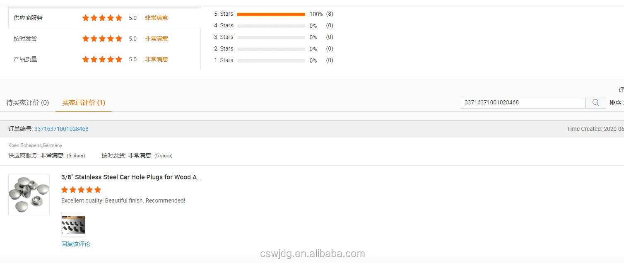Click the 5 Stars orange progress bar

click(x=271, y=14)
